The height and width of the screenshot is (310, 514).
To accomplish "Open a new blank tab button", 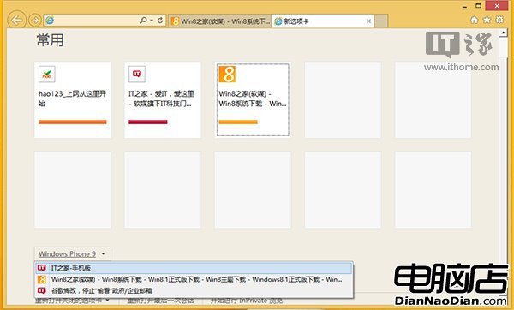I will pos(381,21).
